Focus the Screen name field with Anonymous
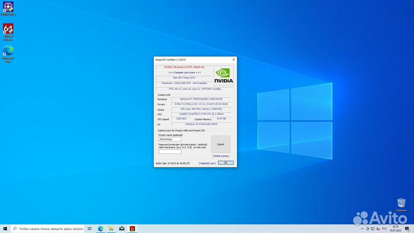This screenshot has height=233, width=414. (170, 139)
